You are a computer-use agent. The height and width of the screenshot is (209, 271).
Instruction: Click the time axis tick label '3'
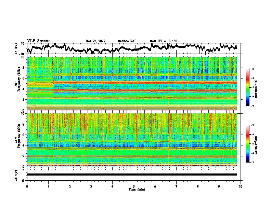click(91, 186)
